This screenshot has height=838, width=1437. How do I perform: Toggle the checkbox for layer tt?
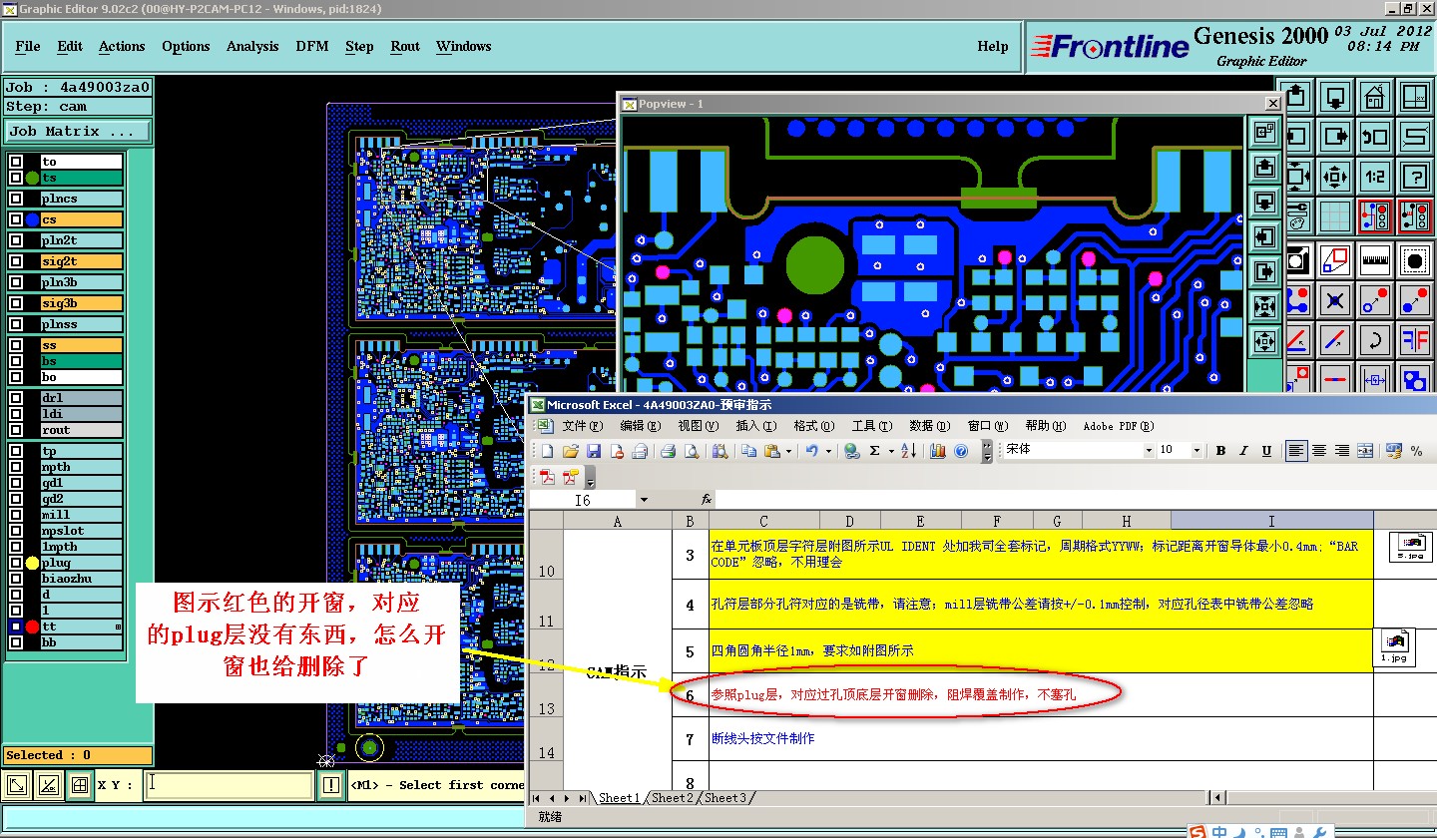pyautogui.click(x=16, y=627)
